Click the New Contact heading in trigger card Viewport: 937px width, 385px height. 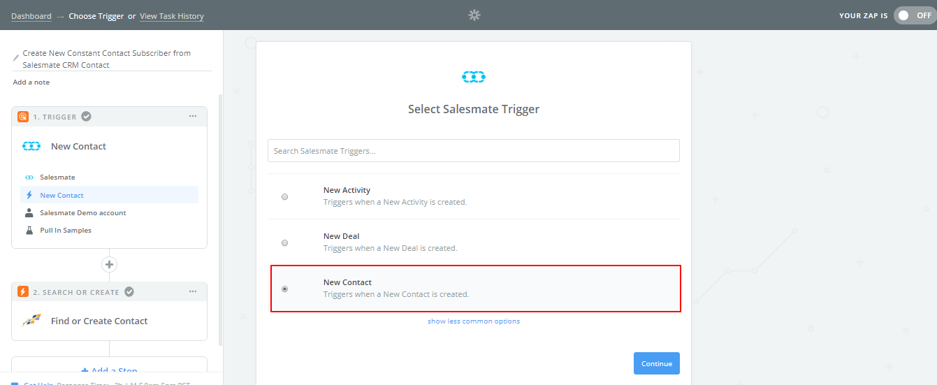pos(79,146)
